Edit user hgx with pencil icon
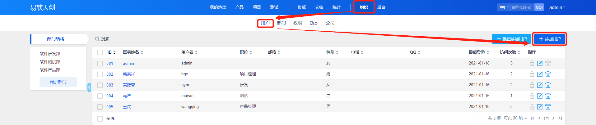Image resolution: width=596 pixels, height=125 pixels. (540, 74)
